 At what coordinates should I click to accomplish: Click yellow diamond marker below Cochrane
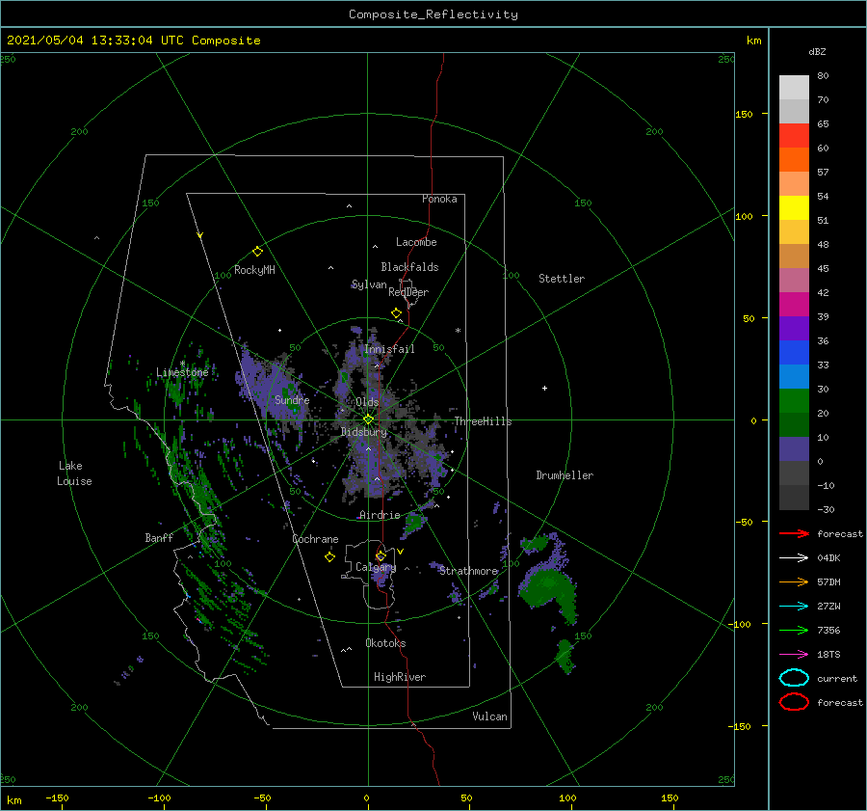tap(329, 557)
